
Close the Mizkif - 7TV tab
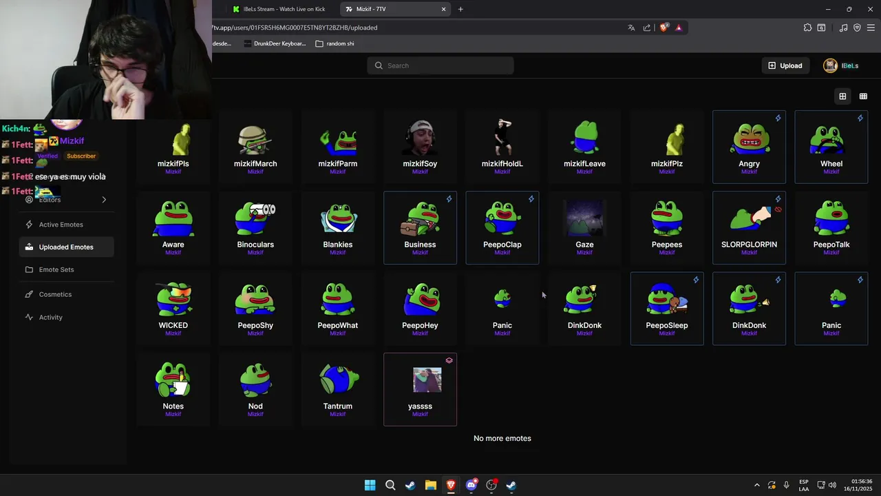click(444, 9)
